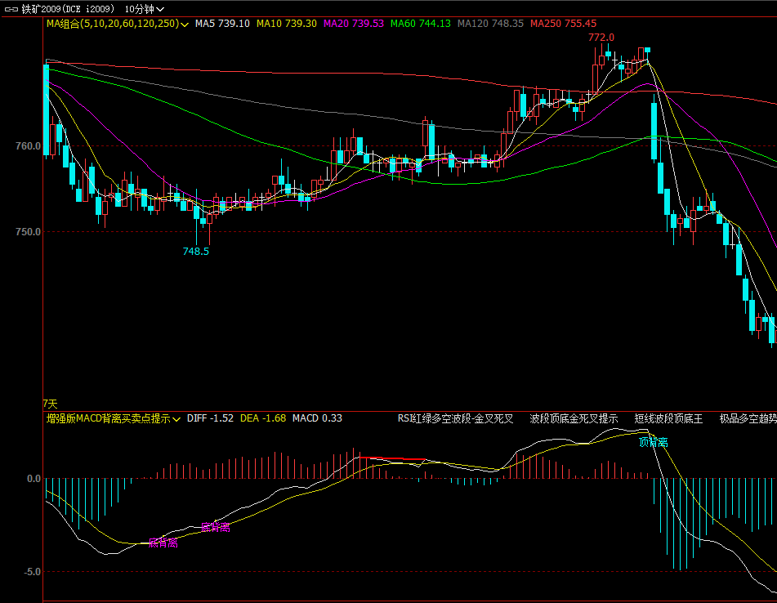Click the upper-right 底背离 divergence marker
The width and height of the screenshot is (777, 603).
[x=216, y=527]
